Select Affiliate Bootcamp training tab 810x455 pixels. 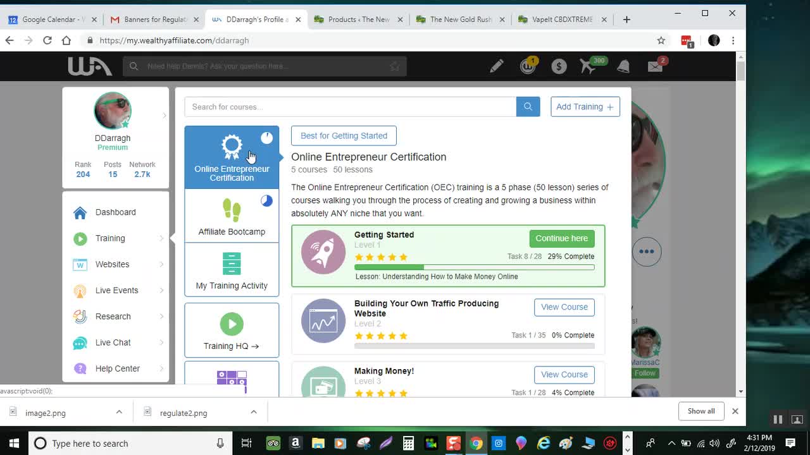tap(232, 216)
